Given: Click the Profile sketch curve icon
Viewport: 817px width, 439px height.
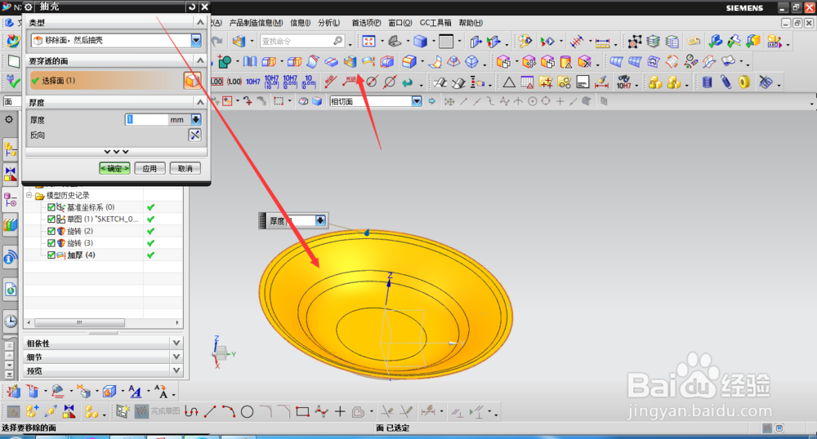Looking at the screenshot, I should click(191, 412).
